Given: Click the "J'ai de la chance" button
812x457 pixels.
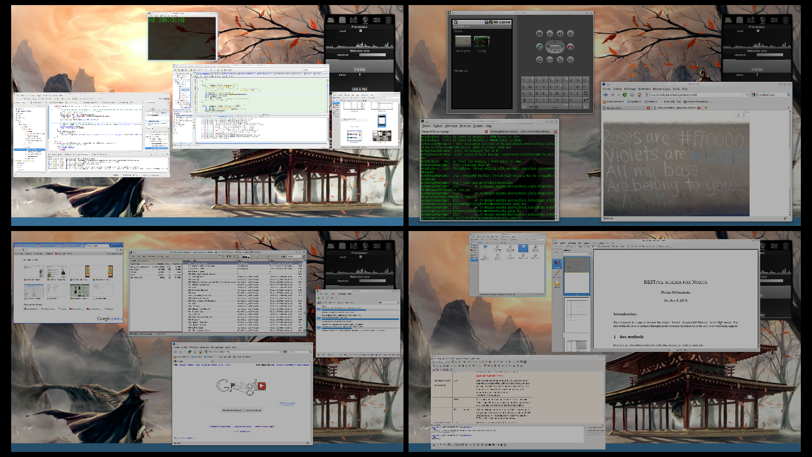Looking at the screenshot, I should (253, 410).
